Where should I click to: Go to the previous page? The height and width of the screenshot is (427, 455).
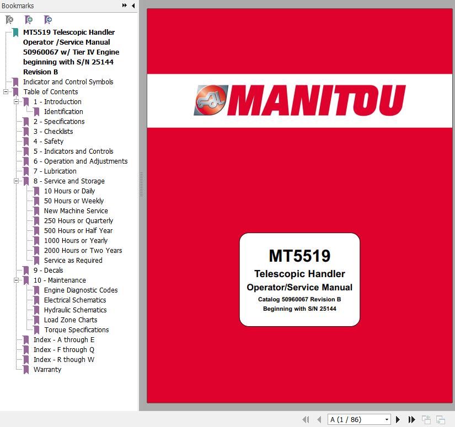[319, 419]
